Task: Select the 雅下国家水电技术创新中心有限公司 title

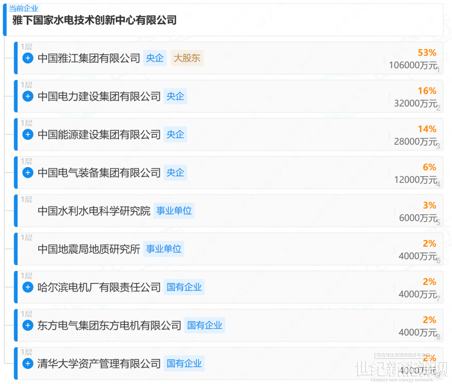Action: [95, 20]
